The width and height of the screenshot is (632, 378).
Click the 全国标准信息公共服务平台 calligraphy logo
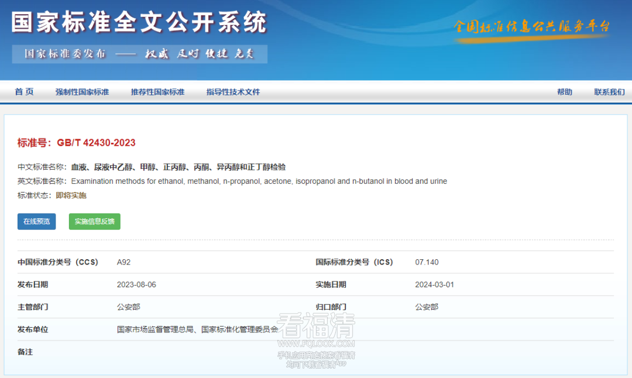[x=531, y=27]
